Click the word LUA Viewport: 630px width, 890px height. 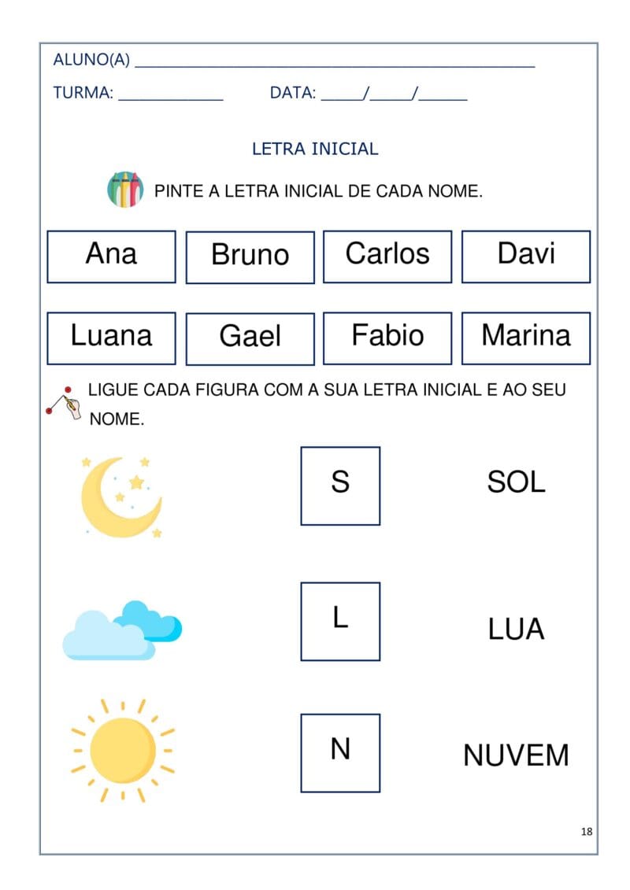(517, 629)
